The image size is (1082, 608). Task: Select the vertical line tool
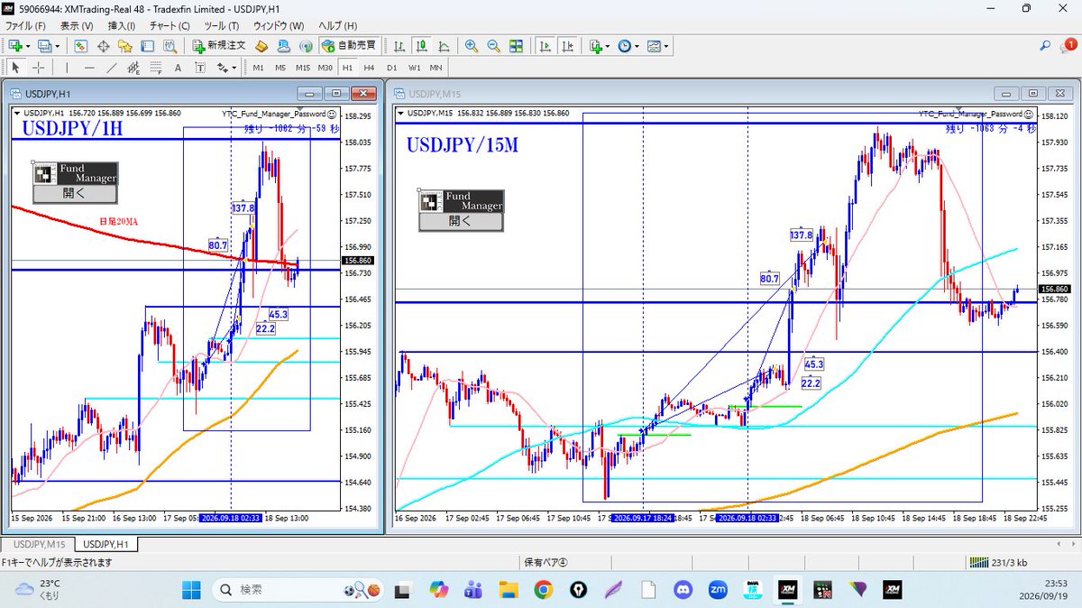coord(67,68)
